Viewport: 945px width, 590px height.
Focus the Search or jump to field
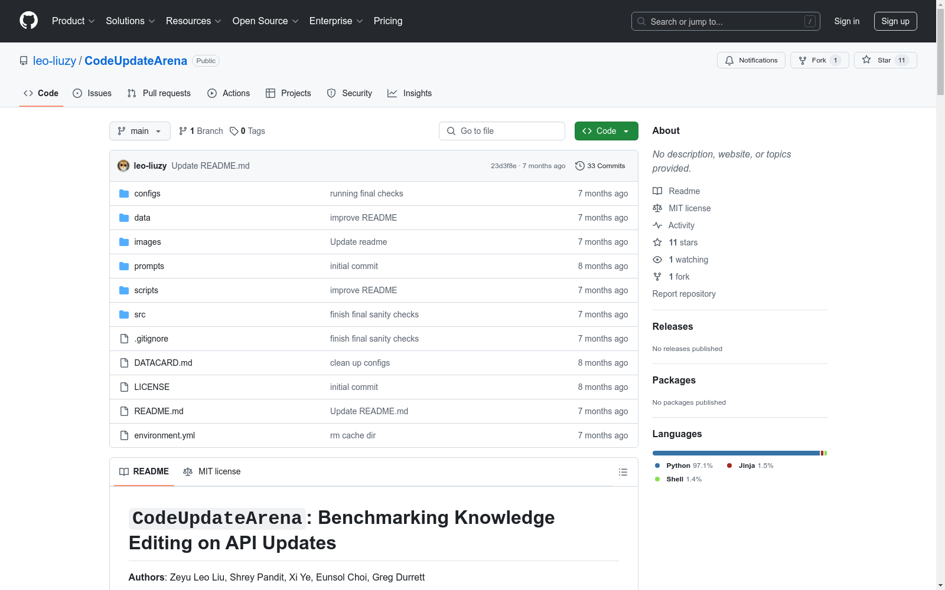point(726,21)
